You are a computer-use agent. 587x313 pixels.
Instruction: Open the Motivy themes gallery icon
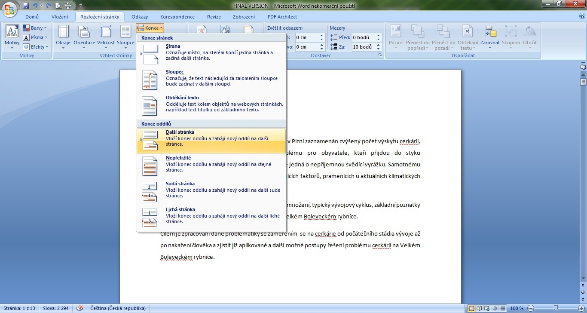12,35
